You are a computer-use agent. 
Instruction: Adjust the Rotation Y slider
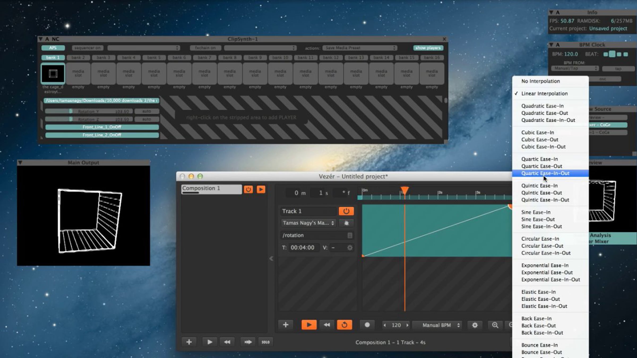pos(71,111)
